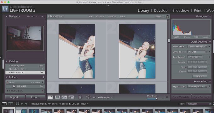Go to the Print module

[x=198, y=10]
